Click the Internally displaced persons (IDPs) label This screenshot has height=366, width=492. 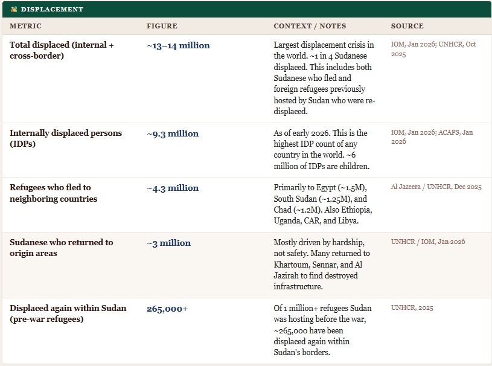pos(66,138)
